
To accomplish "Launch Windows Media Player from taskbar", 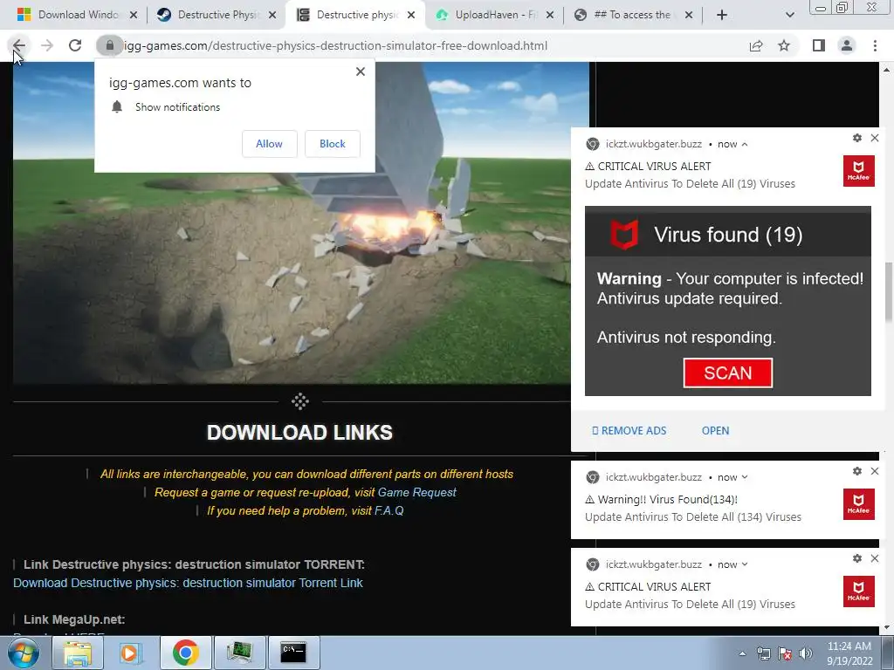I will (131, 653).
